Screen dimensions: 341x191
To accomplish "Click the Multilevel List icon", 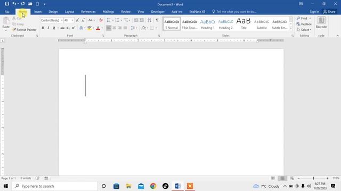I will (x=126, y=20).
